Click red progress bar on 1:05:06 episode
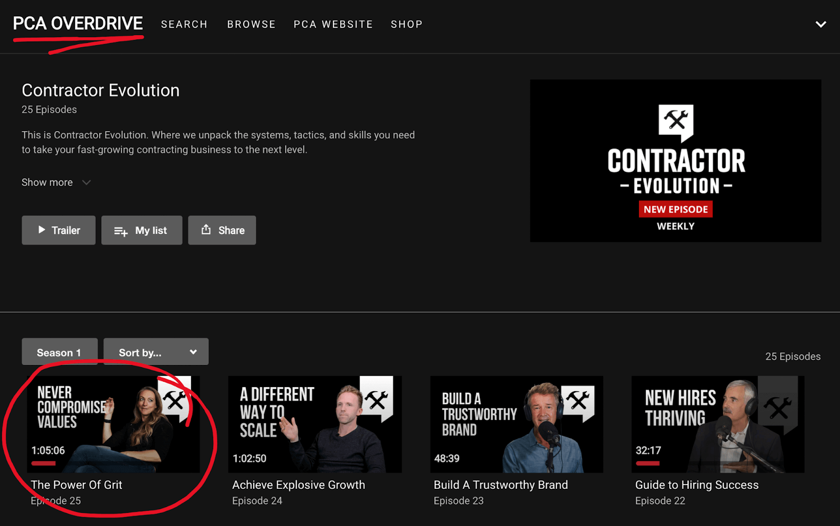This screenshot has width=840, height=526. (x=44, y=463)
